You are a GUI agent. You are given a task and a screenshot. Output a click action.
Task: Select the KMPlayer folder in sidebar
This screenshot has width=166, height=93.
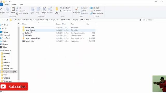(6, 63)
